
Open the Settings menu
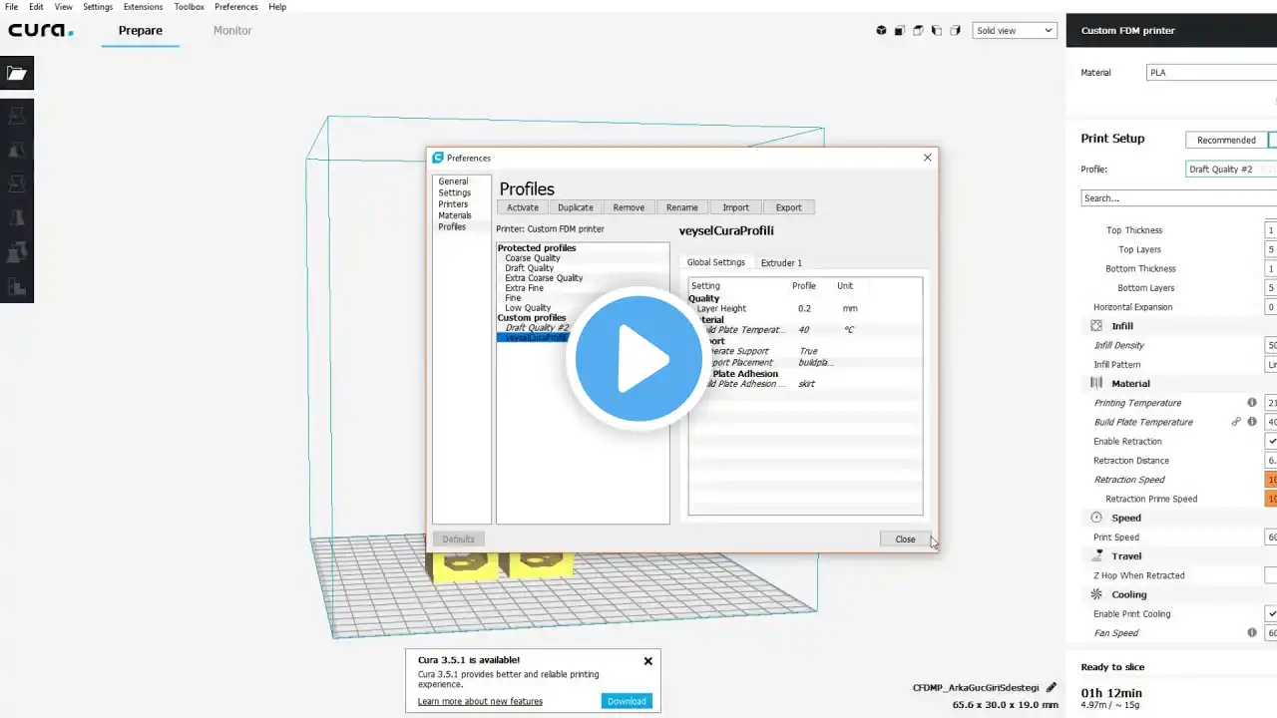point(98,7)
